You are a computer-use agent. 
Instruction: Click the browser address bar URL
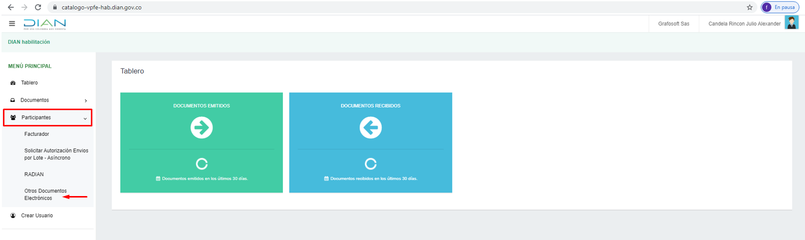pyautogui.click(x=101, y=7)
